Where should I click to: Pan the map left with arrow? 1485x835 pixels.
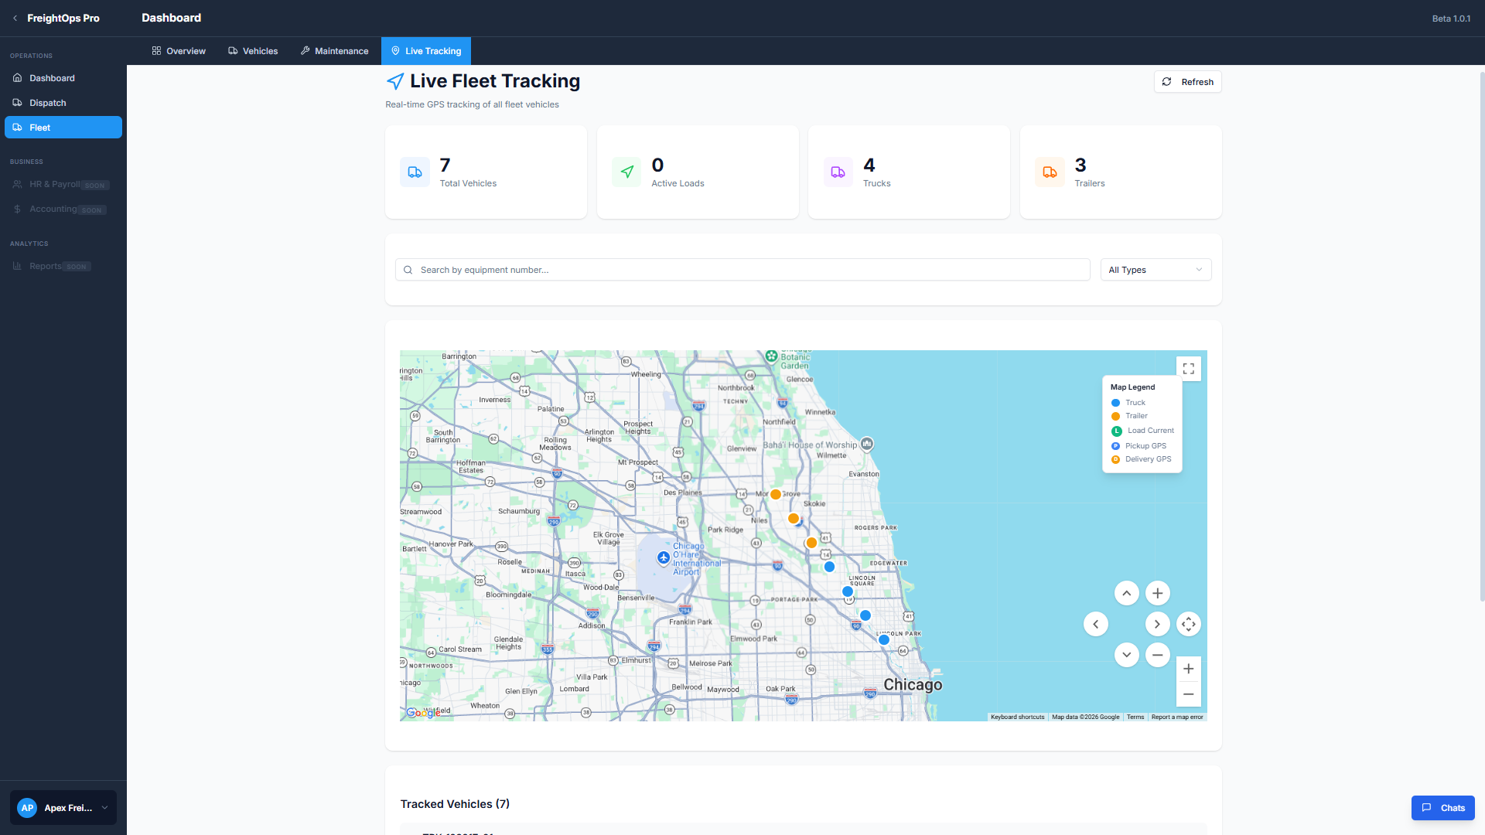[x=1095, y=624]
